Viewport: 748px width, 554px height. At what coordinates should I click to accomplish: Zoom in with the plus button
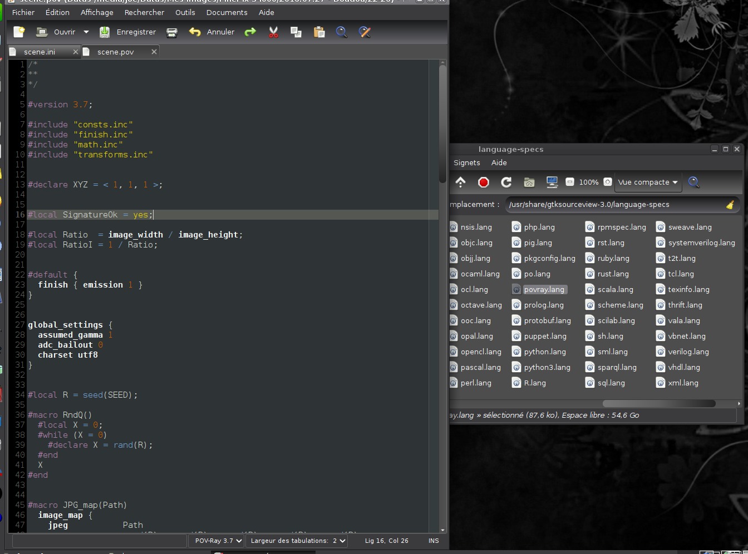point(608,182)
